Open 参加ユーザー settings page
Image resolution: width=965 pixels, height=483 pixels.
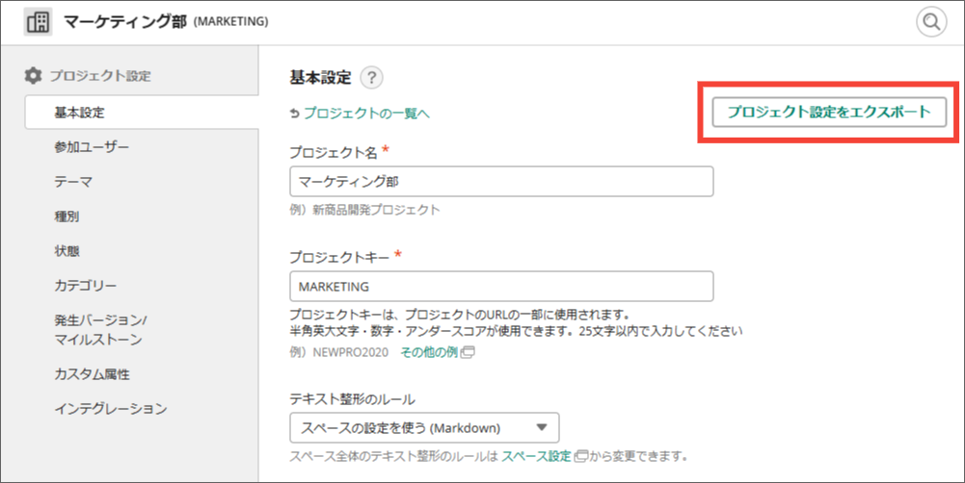(92, 147)
